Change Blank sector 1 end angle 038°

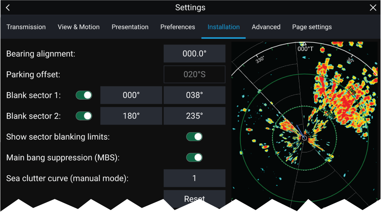(194, 95)
